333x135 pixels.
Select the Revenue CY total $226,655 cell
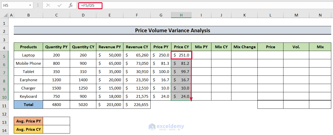coord(137,104)
